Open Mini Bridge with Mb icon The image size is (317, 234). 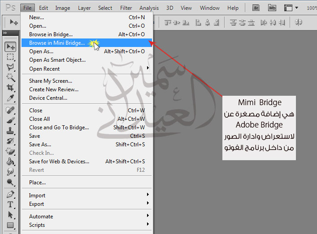272,8
